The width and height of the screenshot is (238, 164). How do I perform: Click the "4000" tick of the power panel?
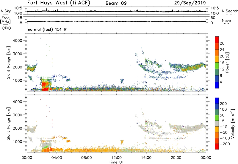click(x=18, y=41)
